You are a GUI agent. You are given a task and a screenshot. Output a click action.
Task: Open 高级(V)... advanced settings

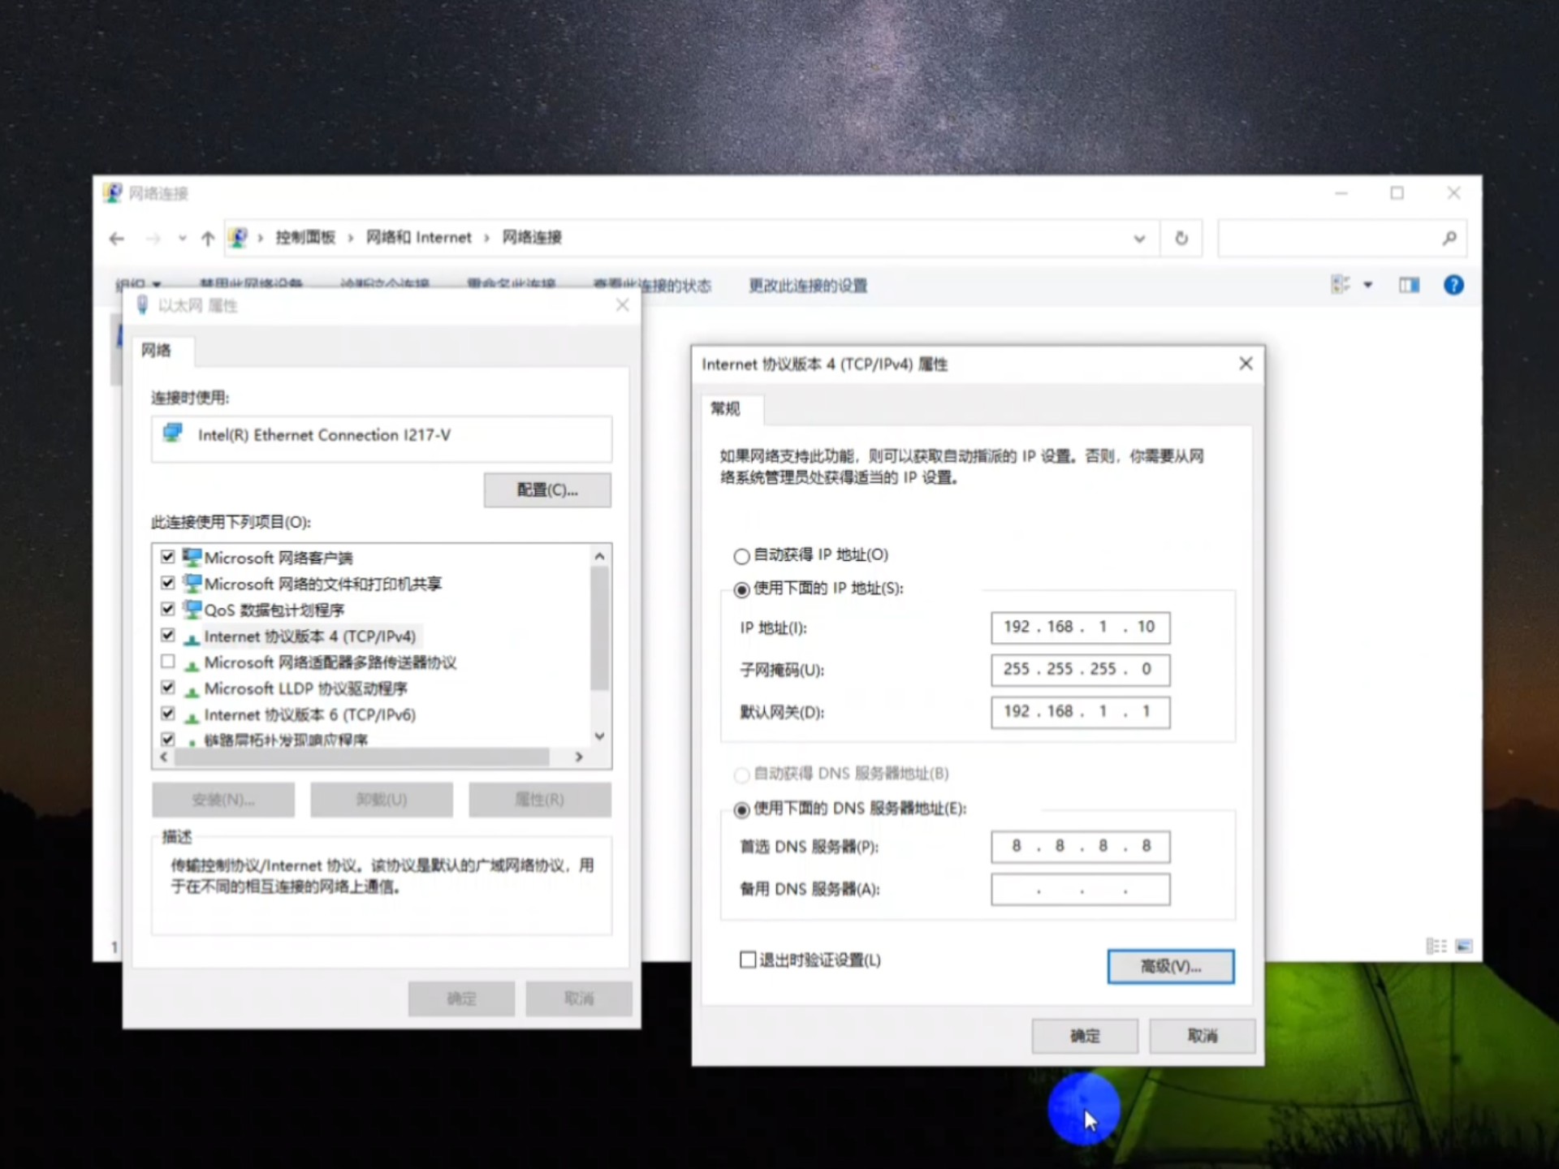click(x=1171, y=966)
